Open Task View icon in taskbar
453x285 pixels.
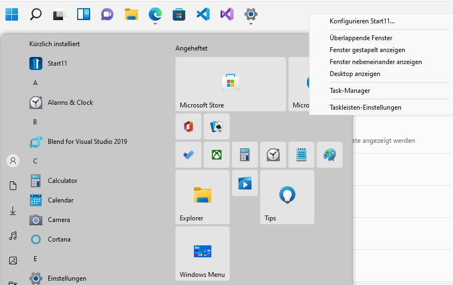coord(59,15)
